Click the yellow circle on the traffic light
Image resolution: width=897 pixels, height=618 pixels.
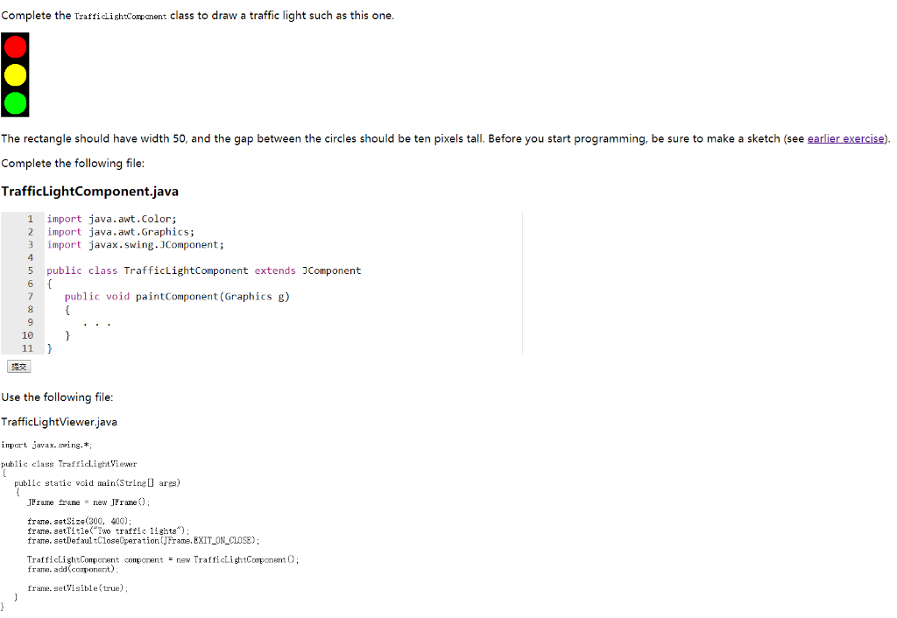15,74
